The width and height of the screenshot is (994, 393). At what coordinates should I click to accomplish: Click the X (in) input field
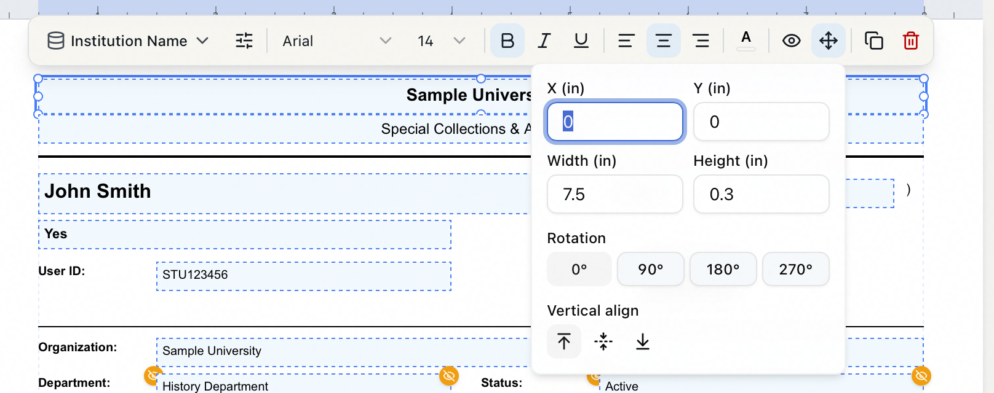coord(615,122)
